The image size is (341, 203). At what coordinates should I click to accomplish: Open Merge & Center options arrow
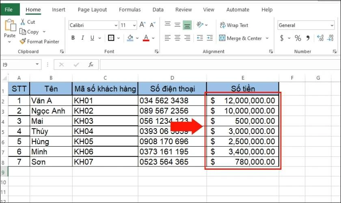tap(267, 38)
